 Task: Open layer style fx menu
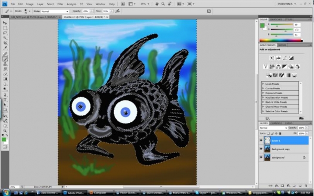click(276, 186)
